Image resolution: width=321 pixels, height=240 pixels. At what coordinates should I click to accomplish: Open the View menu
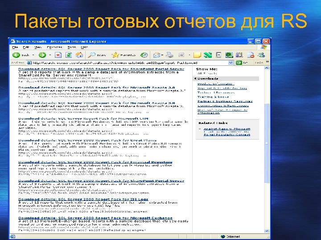38,47
